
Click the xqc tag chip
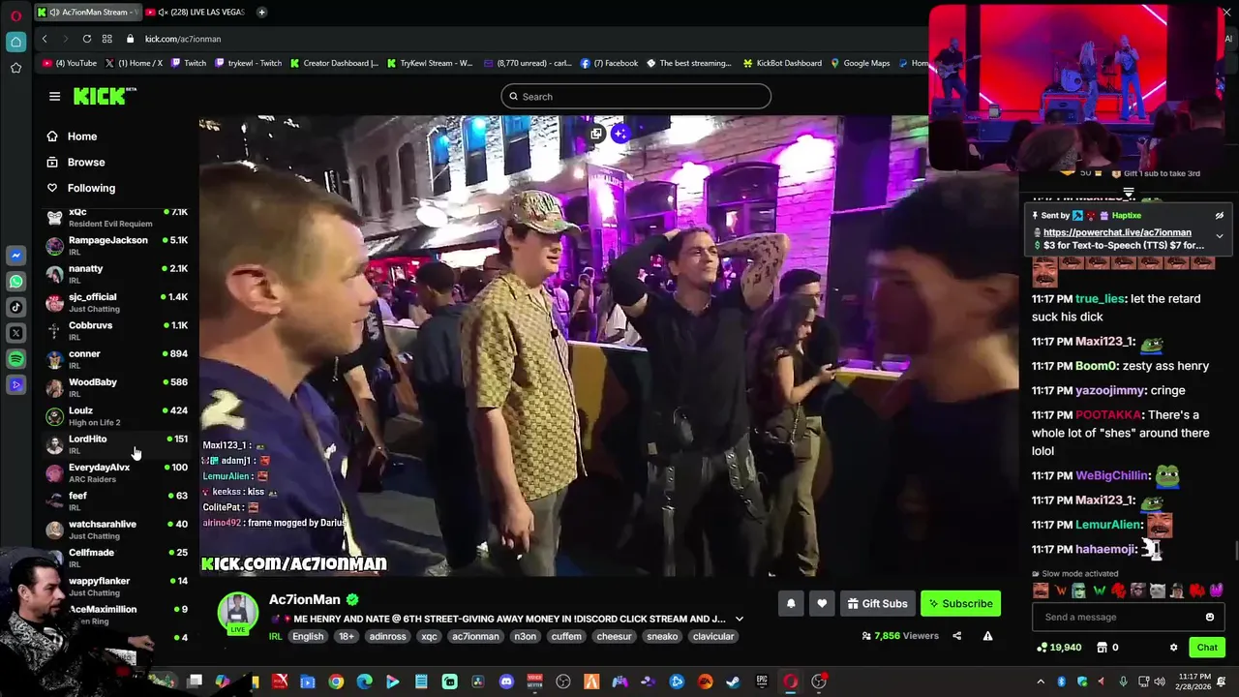(x=429, y=636)
